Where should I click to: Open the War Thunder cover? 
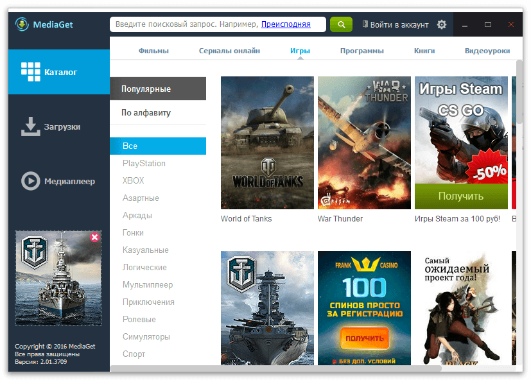tap(364, 142)
